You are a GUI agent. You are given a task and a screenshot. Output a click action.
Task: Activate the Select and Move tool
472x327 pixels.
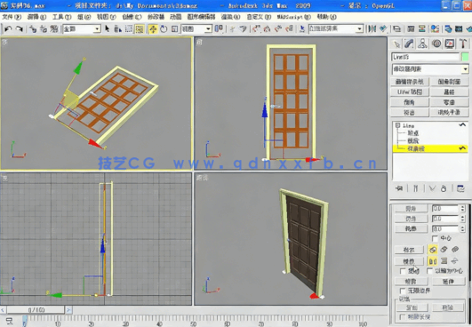click(x=153, y=29)
